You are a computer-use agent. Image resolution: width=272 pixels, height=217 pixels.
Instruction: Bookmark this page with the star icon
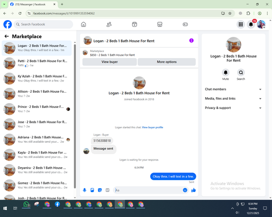point(230,13)
